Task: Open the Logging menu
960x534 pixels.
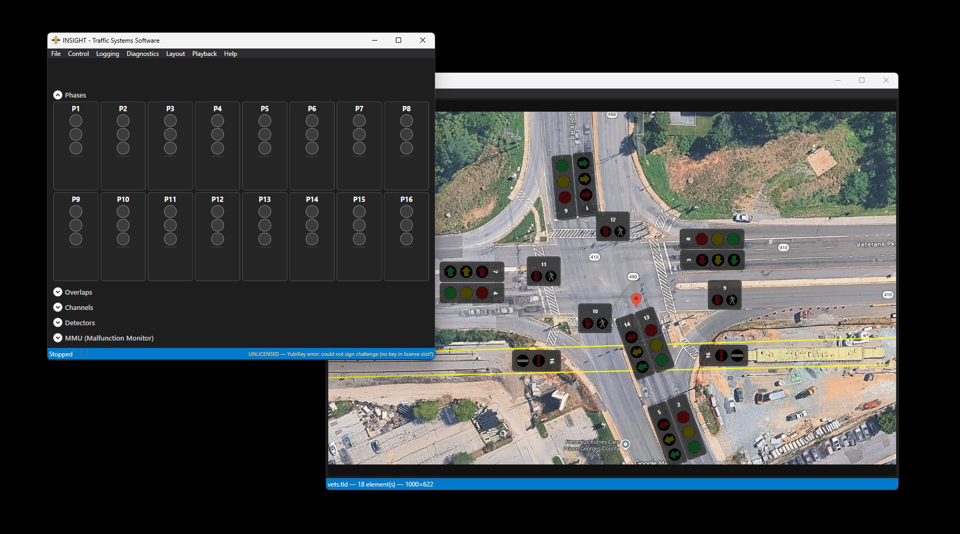Action: [x=108, y=54]
